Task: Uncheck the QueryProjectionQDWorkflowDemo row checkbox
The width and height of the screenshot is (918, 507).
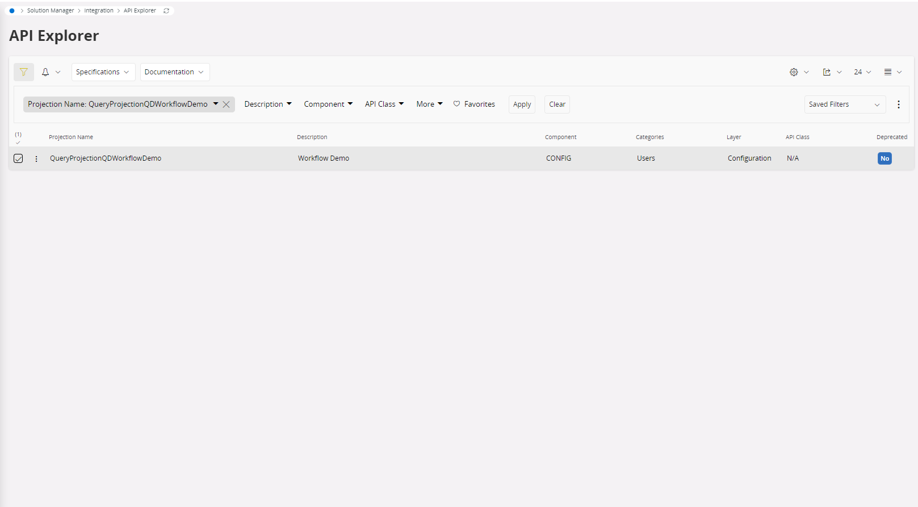Action: click(x=18, y=158)
